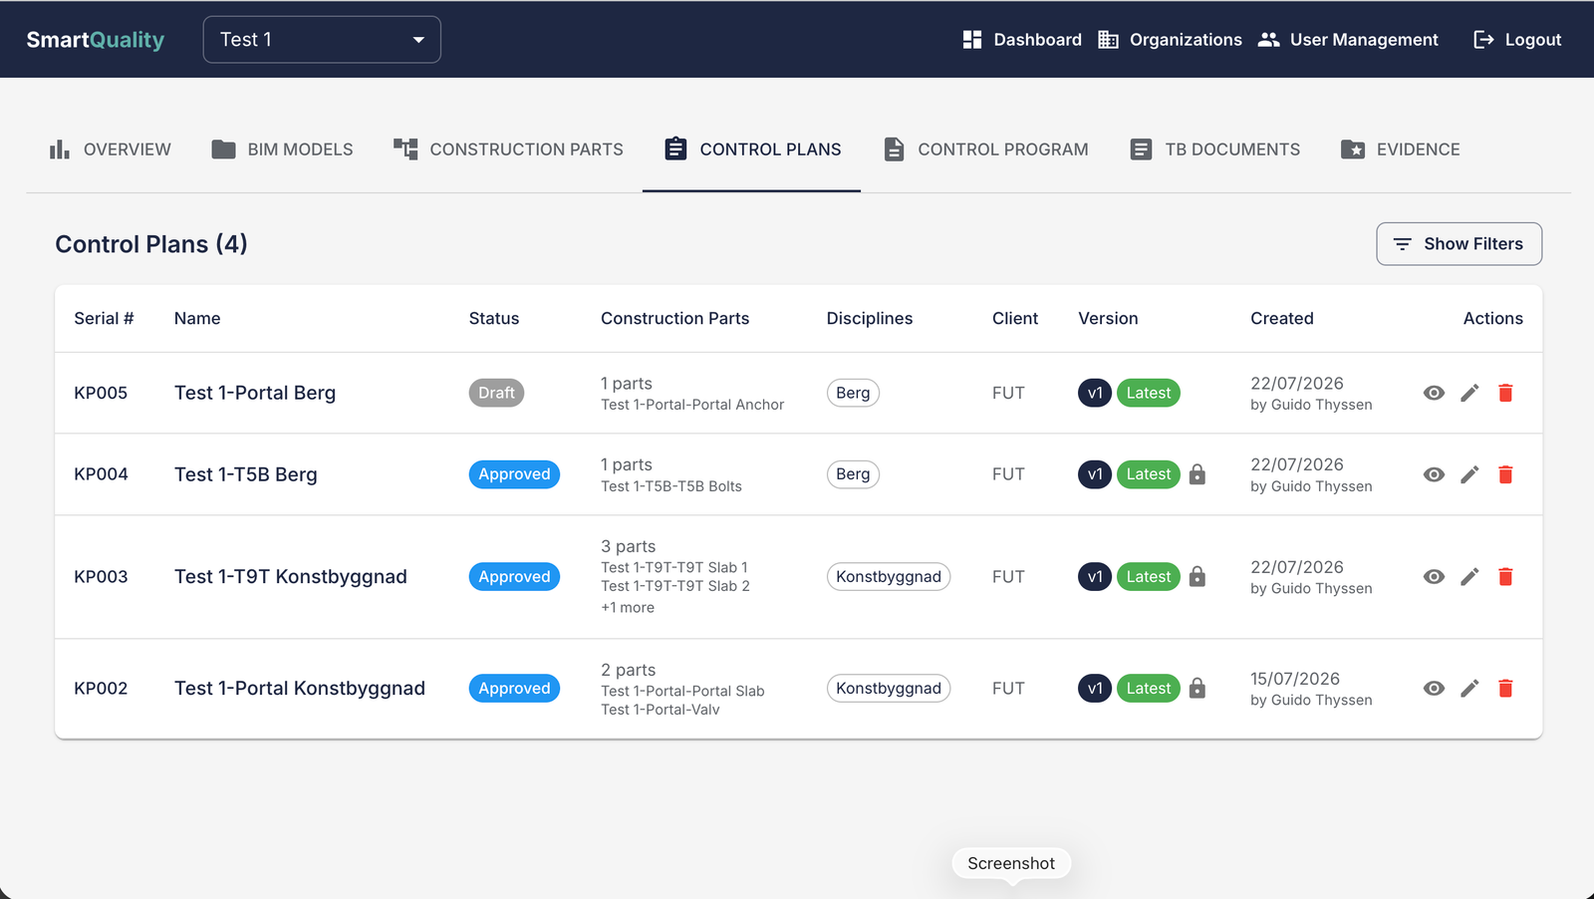The image size is (1594, 899).
Task: Click the v1 version badge for KP002
Action: click(1095, 688)
